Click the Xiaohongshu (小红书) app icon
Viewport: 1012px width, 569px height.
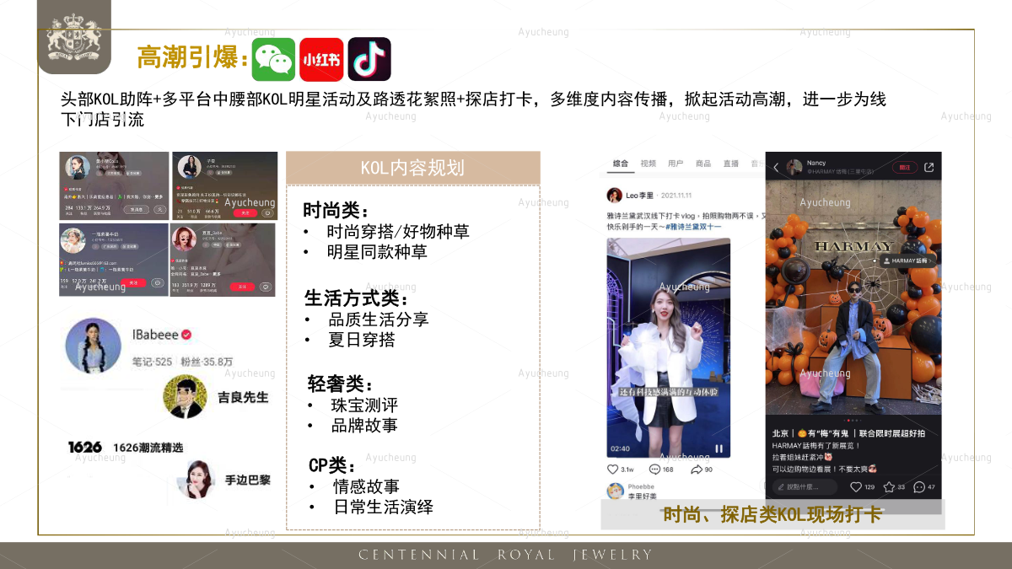pyautogui.click(x=320, y=59)
